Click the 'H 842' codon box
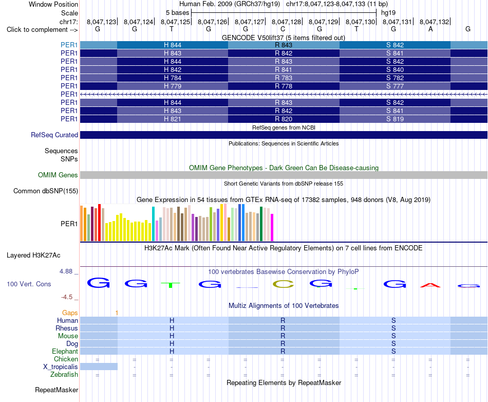 point(173,69)
